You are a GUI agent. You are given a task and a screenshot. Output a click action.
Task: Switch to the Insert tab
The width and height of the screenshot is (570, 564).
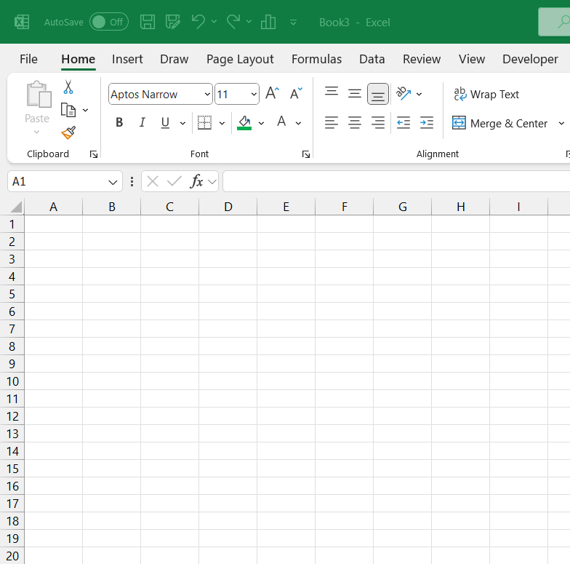click(127, 59)
